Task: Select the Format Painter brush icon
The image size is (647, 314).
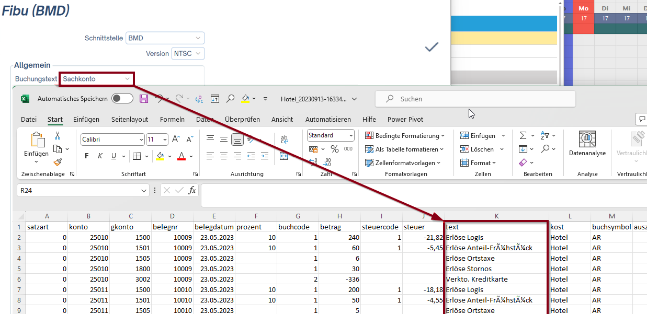Action: pos(58,162)
